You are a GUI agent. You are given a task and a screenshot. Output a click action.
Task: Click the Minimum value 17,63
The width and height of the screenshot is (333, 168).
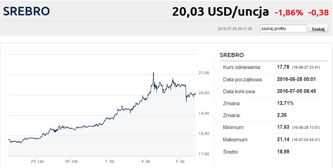283,127
